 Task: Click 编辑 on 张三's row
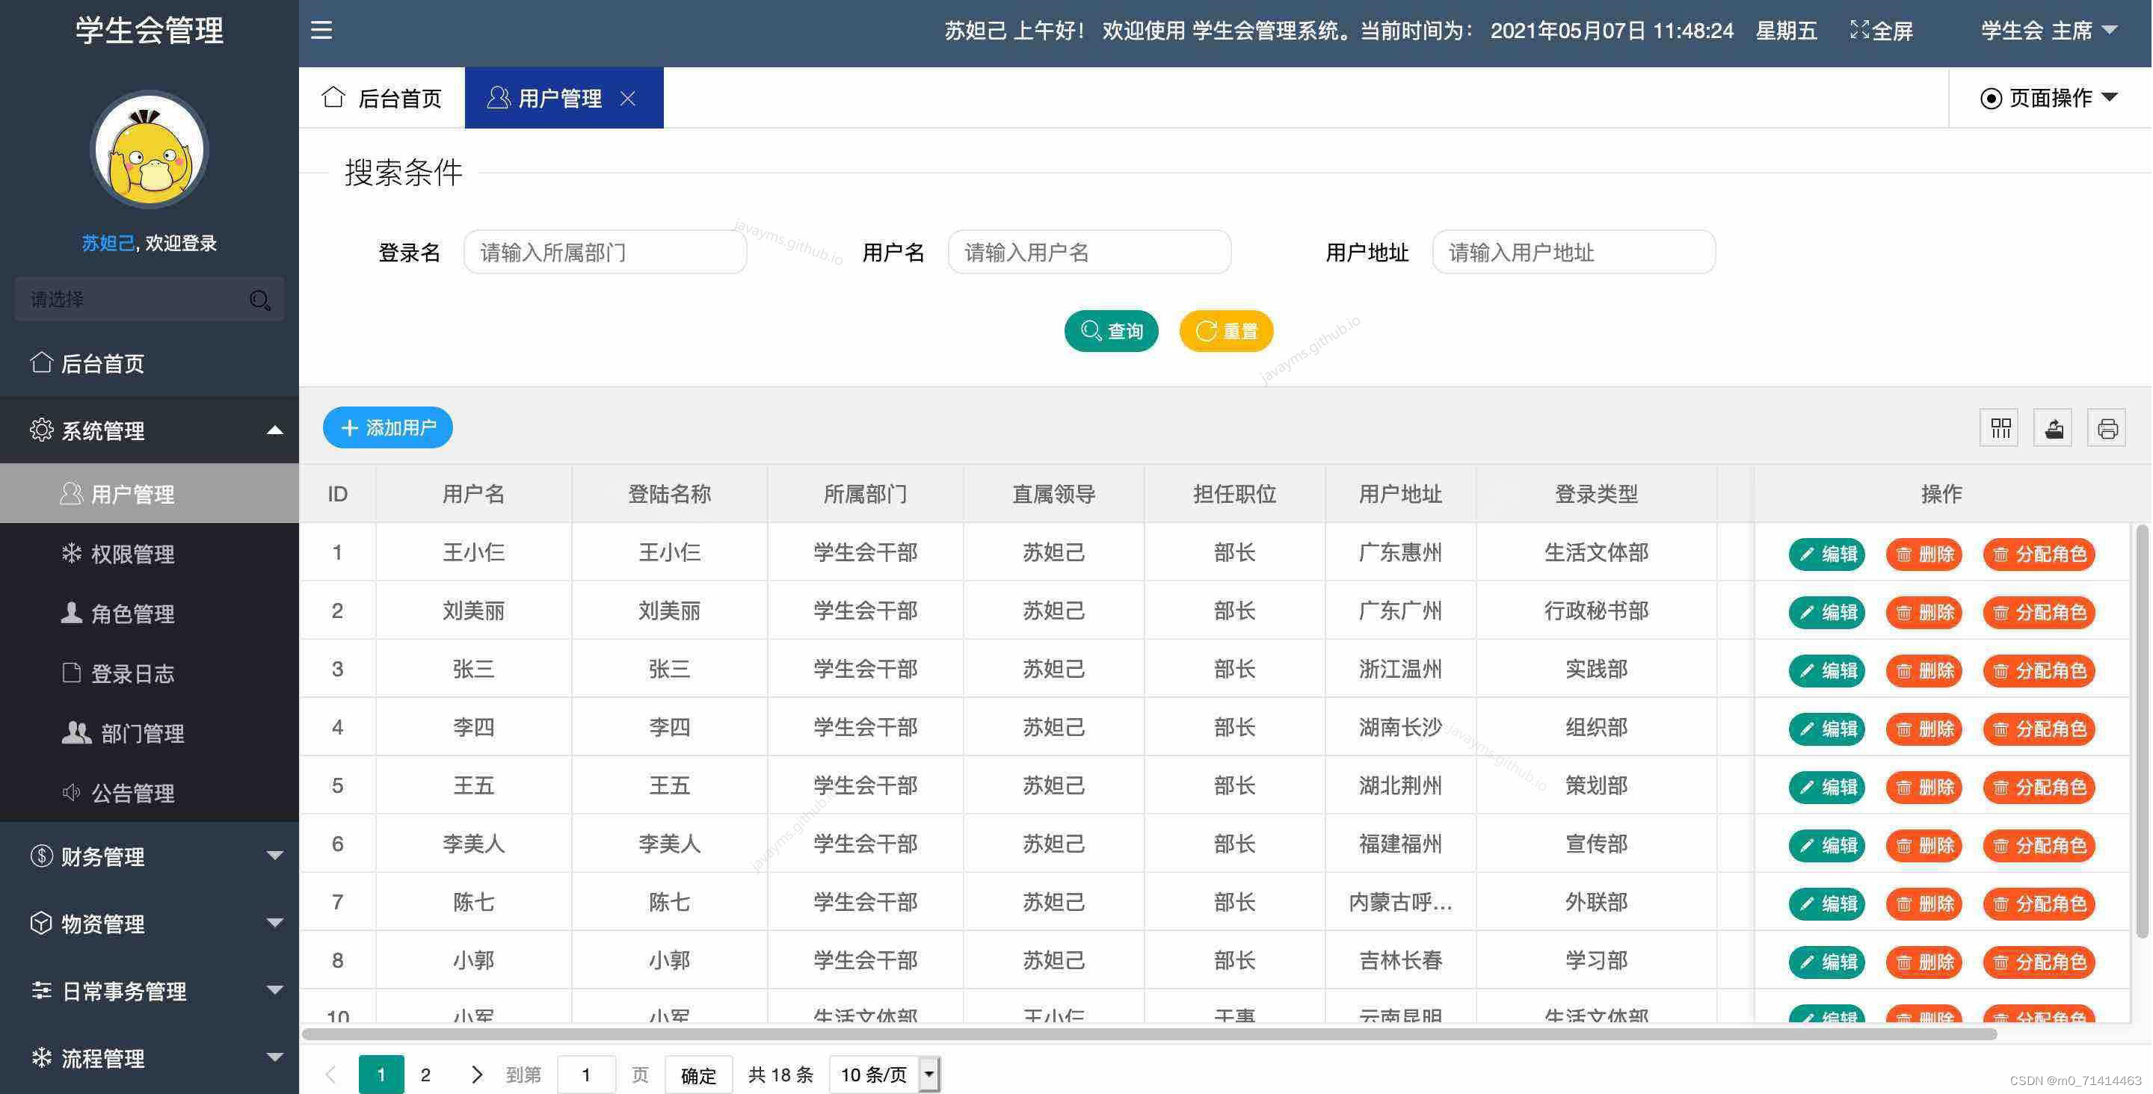[1826, 670]
